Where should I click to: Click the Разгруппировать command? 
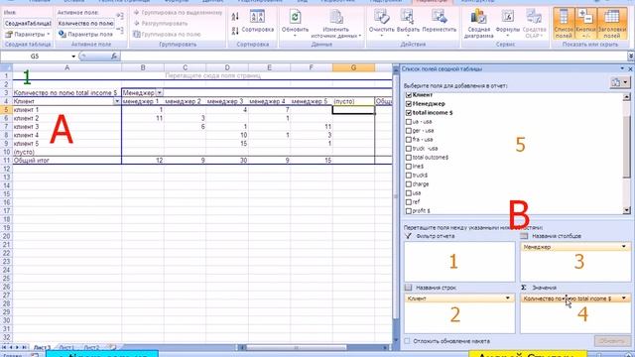point(161,24)
